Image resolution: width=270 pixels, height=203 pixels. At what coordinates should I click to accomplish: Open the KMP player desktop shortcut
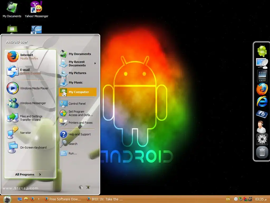coord(36,30)
